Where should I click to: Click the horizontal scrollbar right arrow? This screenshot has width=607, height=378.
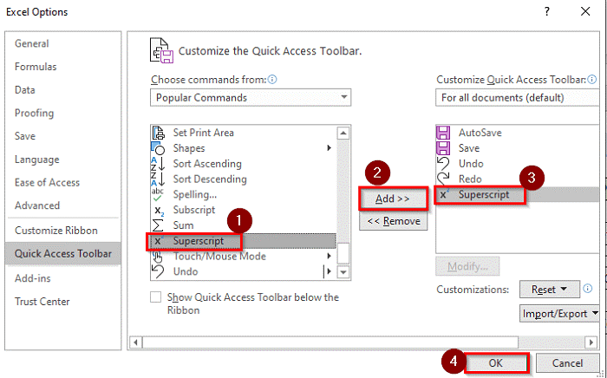click(x=591, y=342)
